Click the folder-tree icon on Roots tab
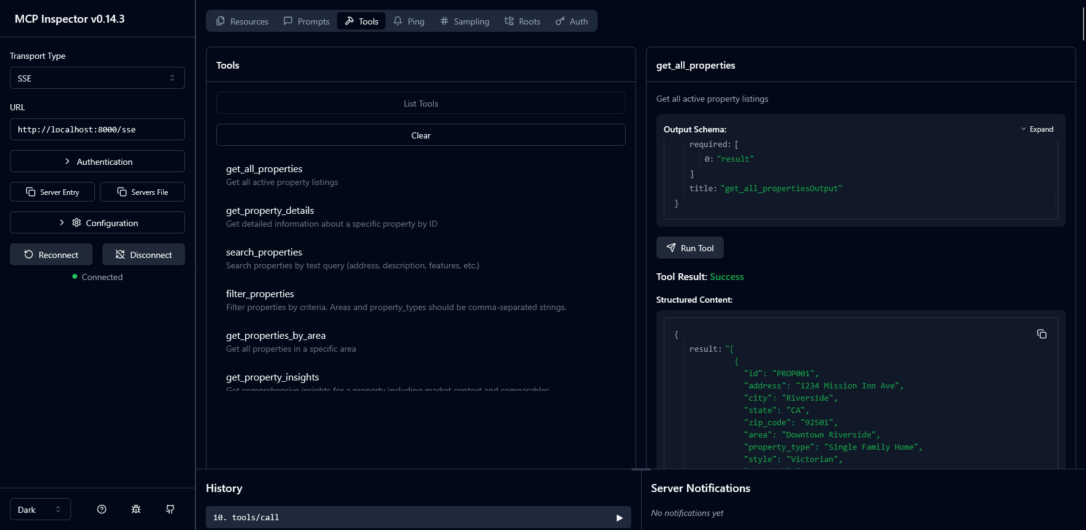This screenshot has height=530, width=1086. [509, 21]
